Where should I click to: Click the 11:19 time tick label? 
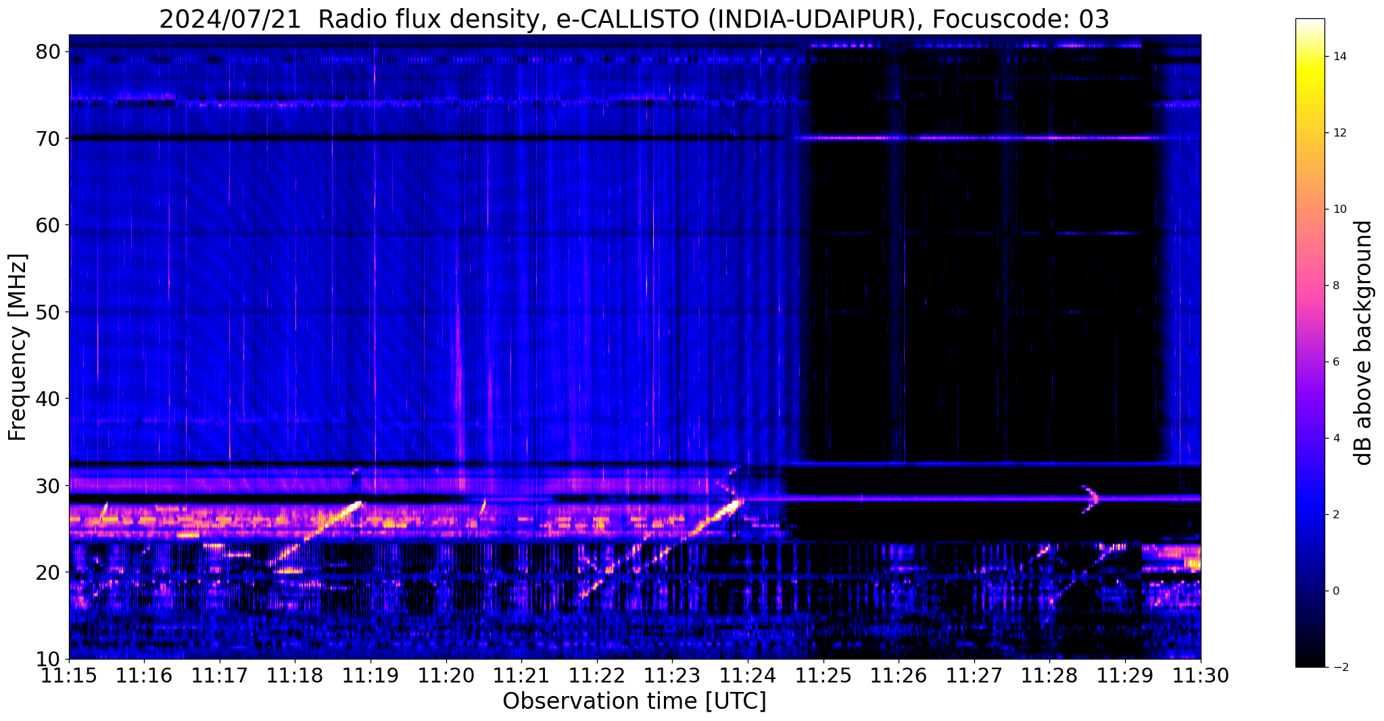coord(371,675)
